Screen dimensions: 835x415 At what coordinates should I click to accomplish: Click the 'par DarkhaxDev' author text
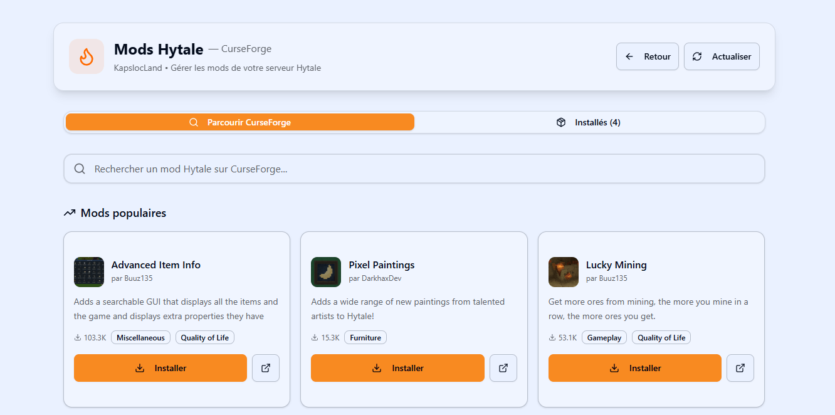pos(374,278)
